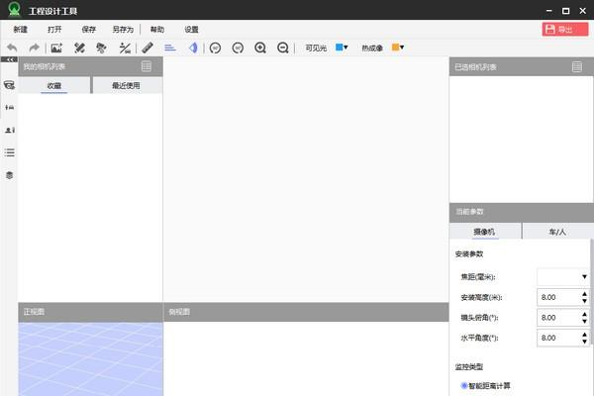Click the zoom out magnifier

[283, 49]
